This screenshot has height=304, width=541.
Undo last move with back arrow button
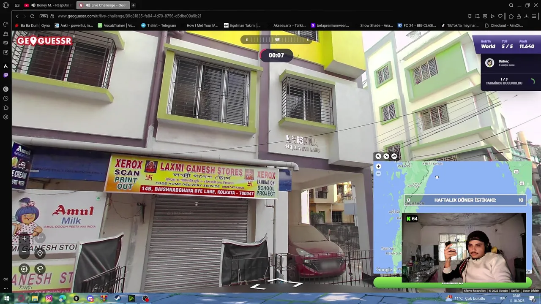coord(40,238)
